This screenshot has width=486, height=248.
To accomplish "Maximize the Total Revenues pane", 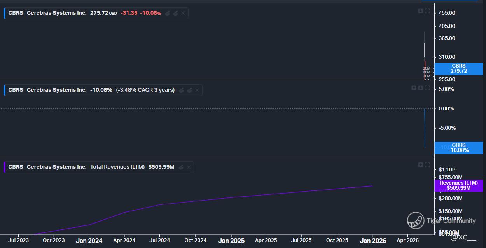I will (x=427, y=165).
